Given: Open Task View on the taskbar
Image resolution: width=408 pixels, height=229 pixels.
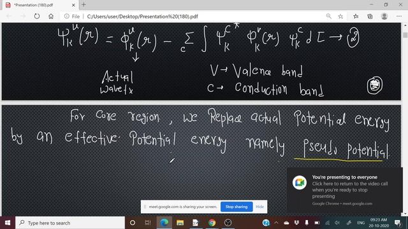Looking at the screenshot, I should pyautogui.click(x=148, y=223).
